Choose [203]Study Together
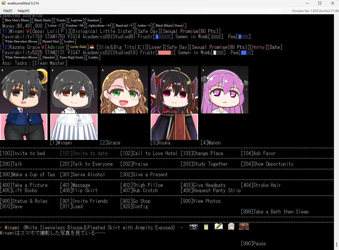The width and height of the screenshot is (339, 250). [x=204, y=164]
